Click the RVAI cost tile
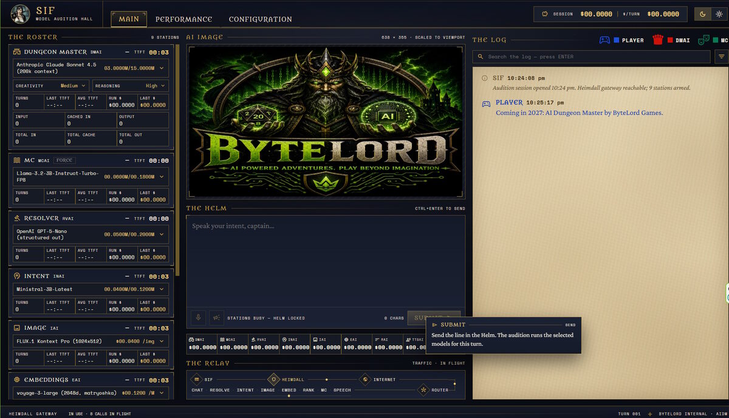 tap(264, 344)
